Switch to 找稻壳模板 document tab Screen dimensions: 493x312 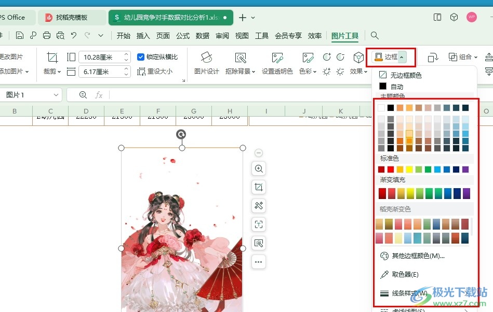point(71,18)
